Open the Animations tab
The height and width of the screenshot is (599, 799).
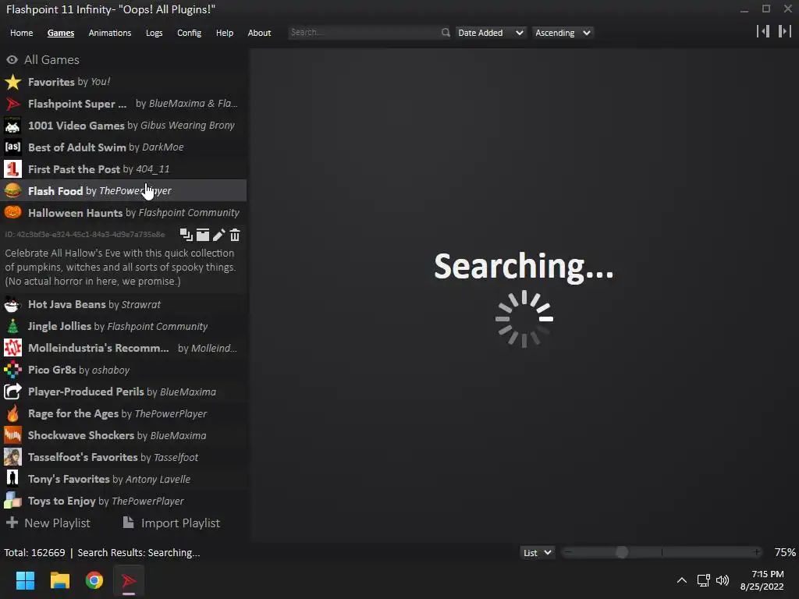(109, 33)
